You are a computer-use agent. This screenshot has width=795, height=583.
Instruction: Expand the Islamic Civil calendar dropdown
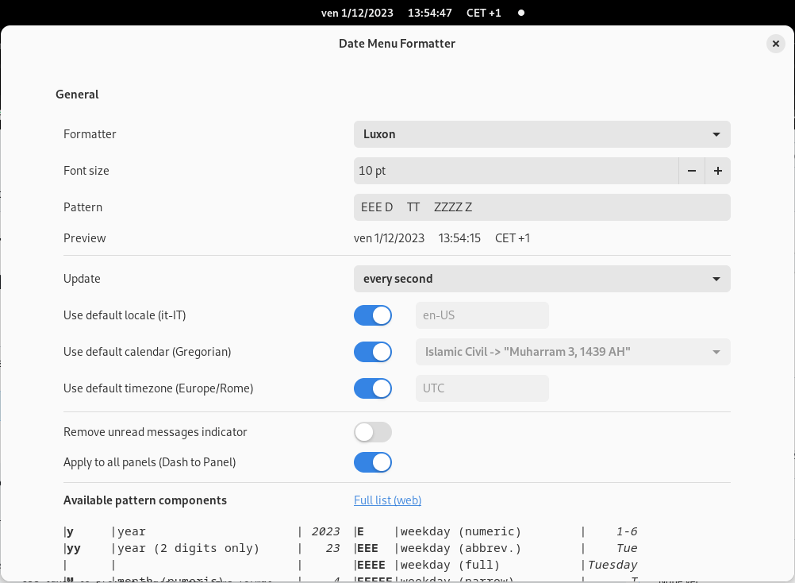(571, 352)
